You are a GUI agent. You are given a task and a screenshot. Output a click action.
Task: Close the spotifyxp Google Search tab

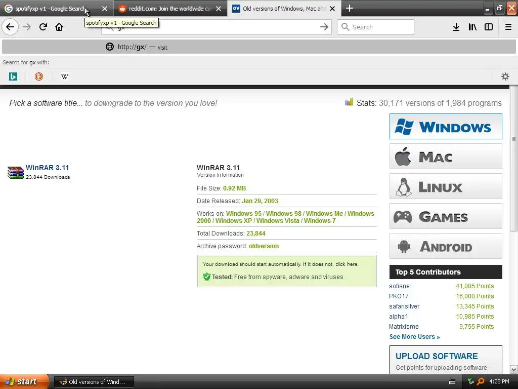pos(105,9)
